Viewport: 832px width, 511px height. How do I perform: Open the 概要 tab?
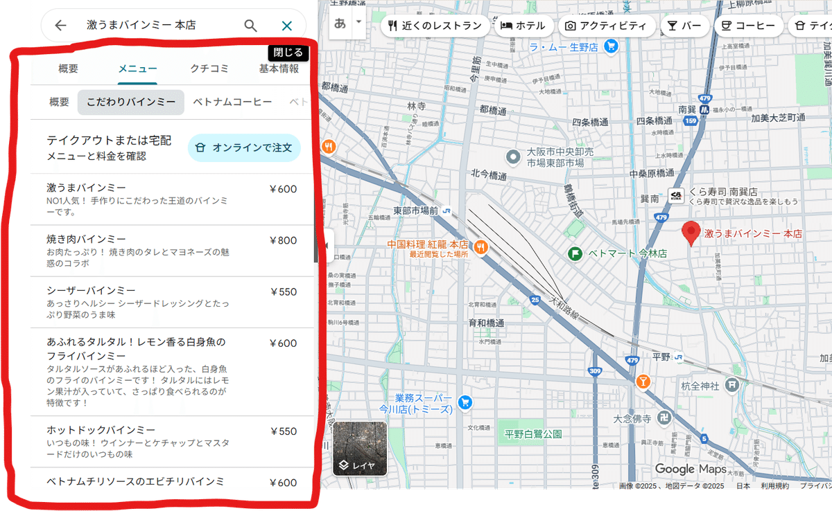(x=68, y=69)
